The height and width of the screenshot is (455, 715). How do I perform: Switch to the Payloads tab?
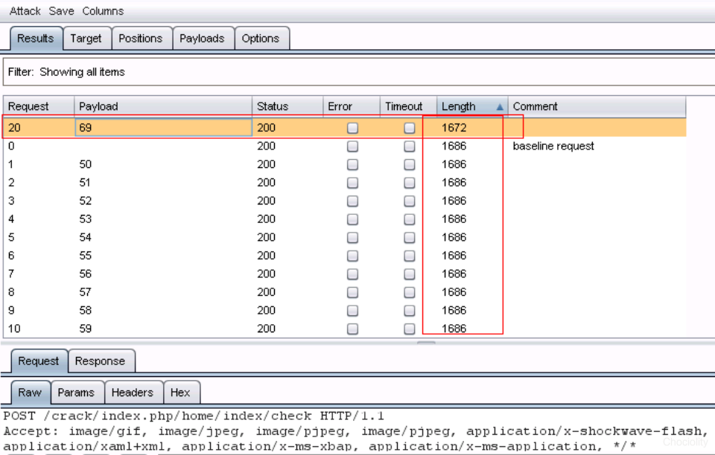click(x=202, y=39)
